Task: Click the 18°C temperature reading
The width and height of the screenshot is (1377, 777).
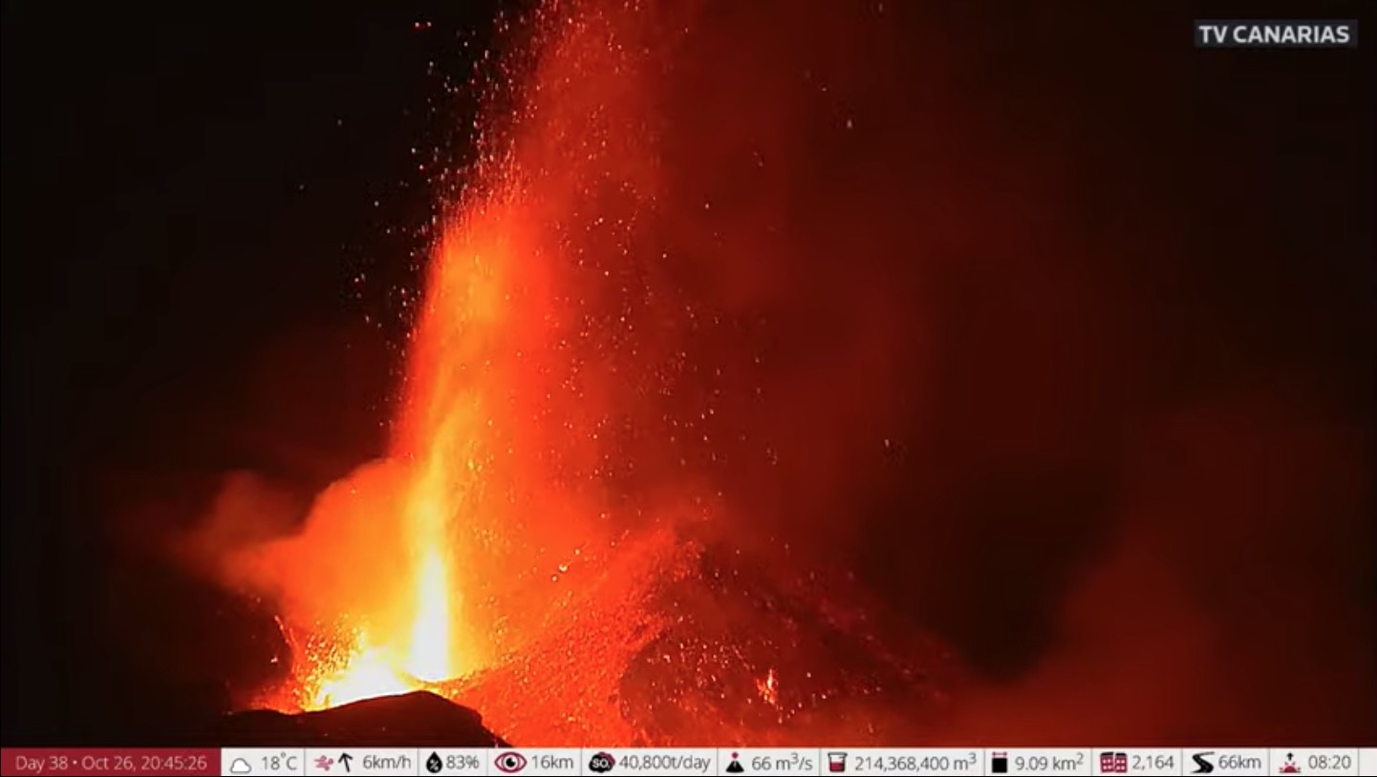Action: point(279,763)
